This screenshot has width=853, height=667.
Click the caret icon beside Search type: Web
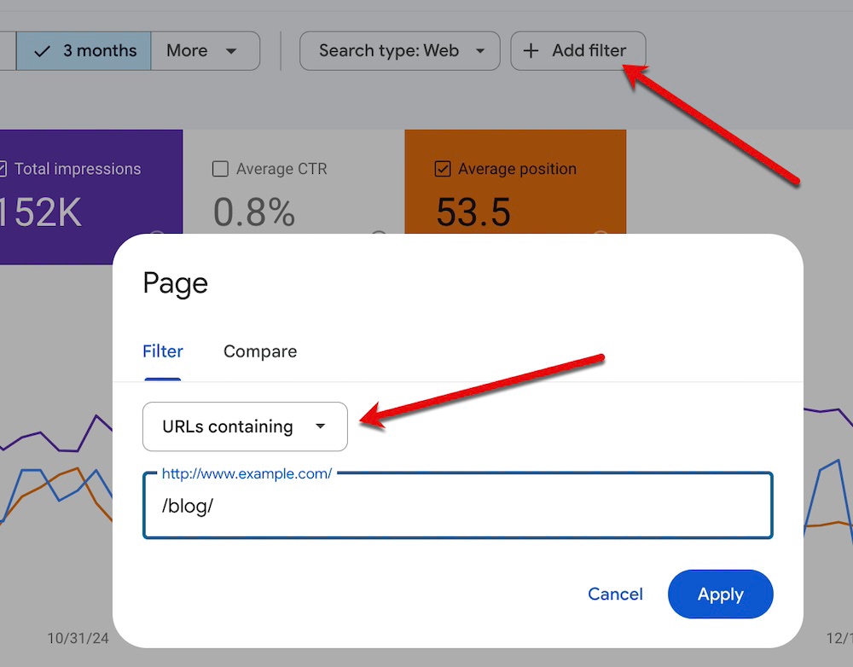point(480,51)
